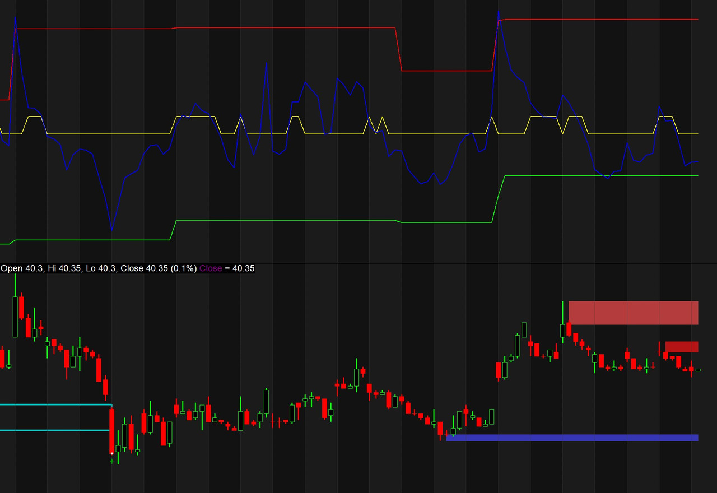The image size is (717, 493).
Task: Click the small dark red supply zone rectangle
Action: [x=682, y=347]
